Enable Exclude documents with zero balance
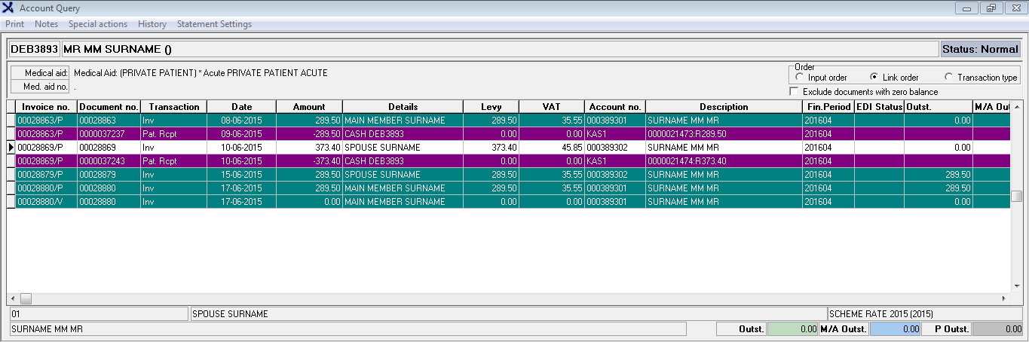1029x342 pixels. coord(794,92)
